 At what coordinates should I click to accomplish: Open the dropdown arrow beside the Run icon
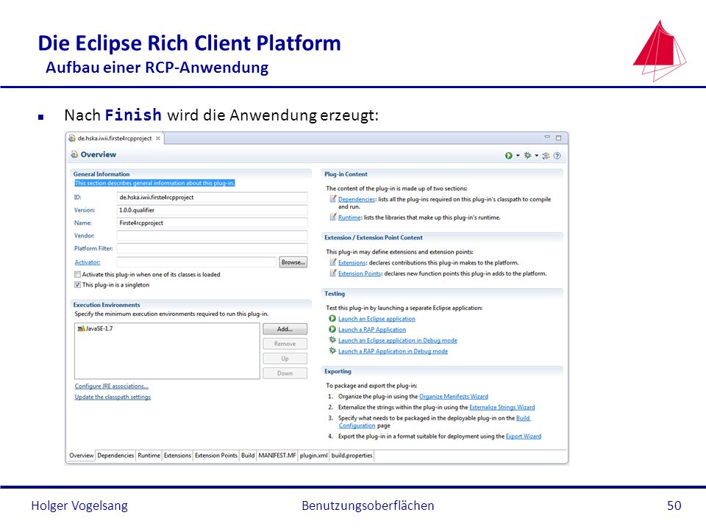pos(518,156)
